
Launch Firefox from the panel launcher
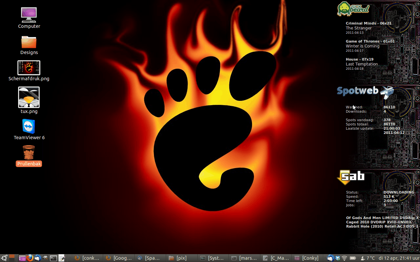coord(30,258)
